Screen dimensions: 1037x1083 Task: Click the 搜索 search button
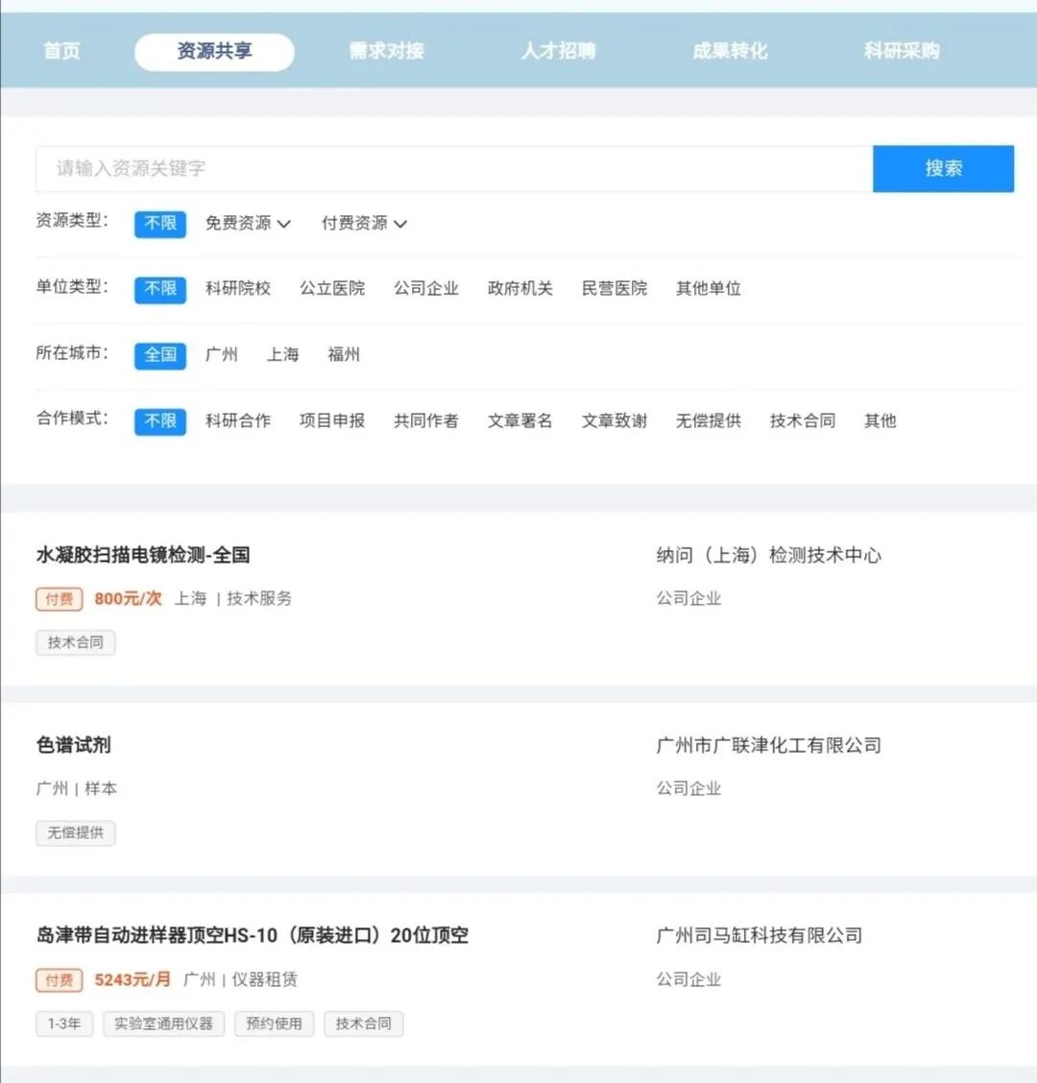pyautogui.click(x=943, y=168)
